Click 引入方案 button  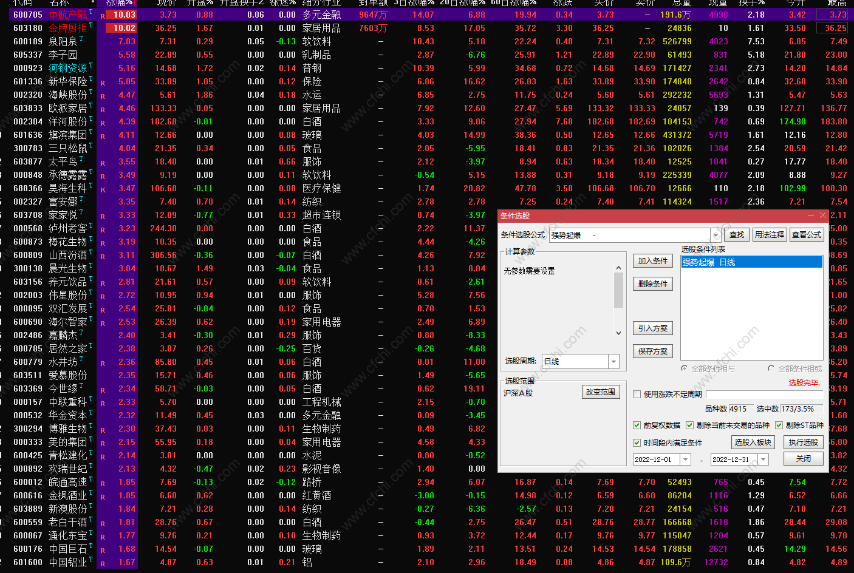pos(653,328)
